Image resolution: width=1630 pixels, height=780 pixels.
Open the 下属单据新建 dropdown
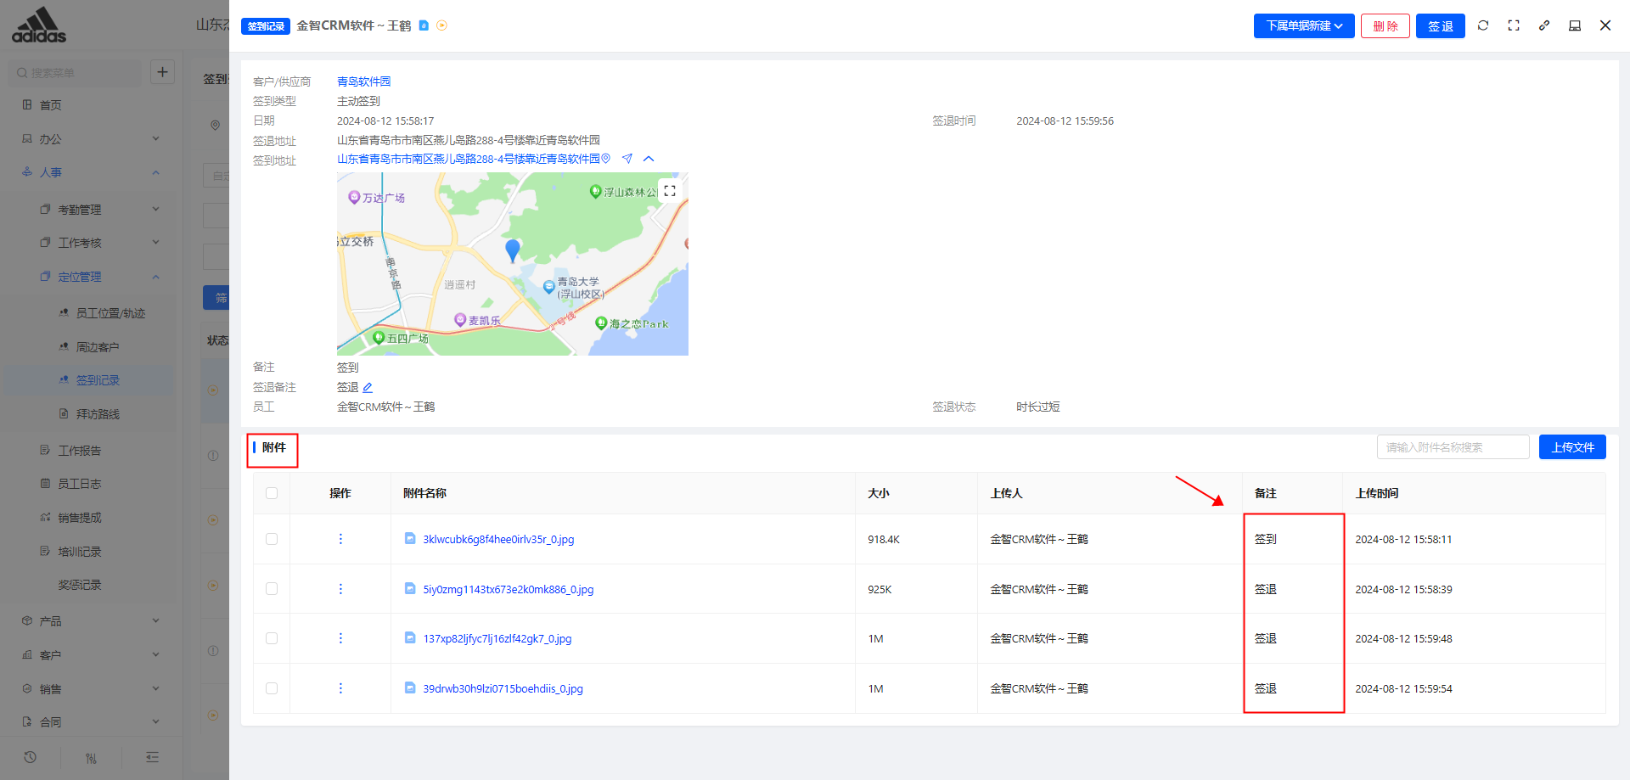point(1304,26)
